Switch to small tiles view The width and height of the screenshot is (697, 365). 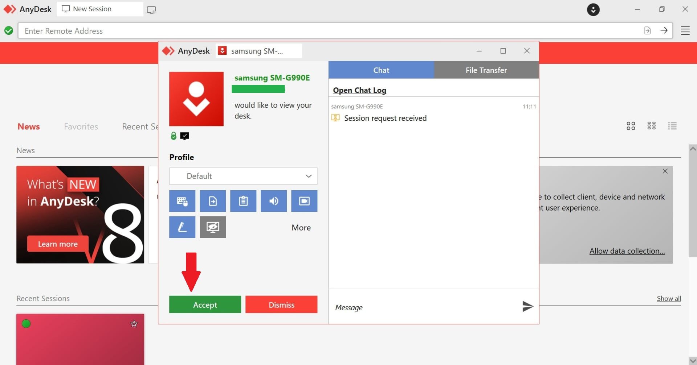pos(652,126)
